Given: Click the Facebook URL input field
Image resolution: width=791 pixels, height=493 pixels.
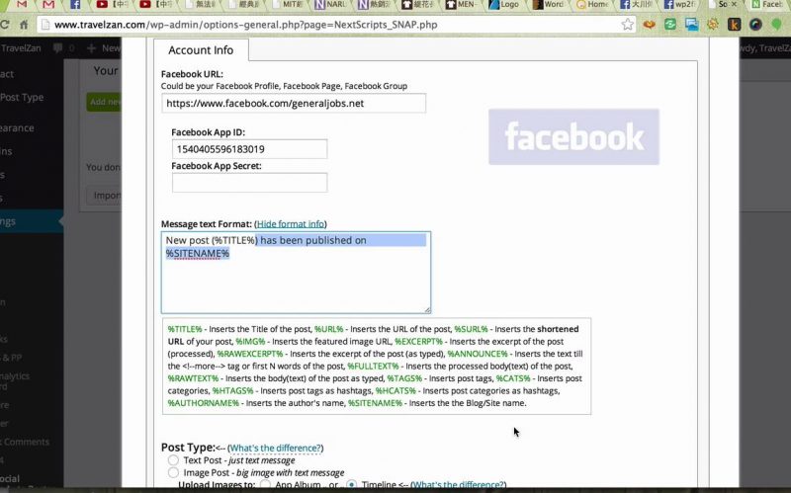Looking at the screenshot, I should [294, 104].
